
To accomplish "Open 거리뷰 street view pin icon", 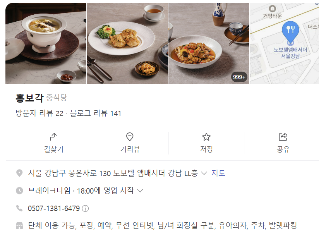I will [x=130, y=137].
